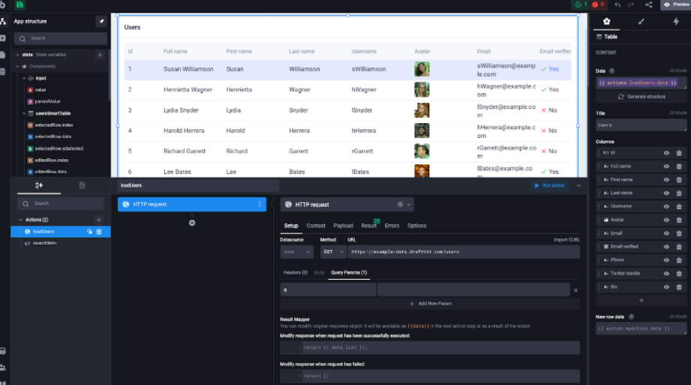Delete the Full name column

click(x=679, y=166)
